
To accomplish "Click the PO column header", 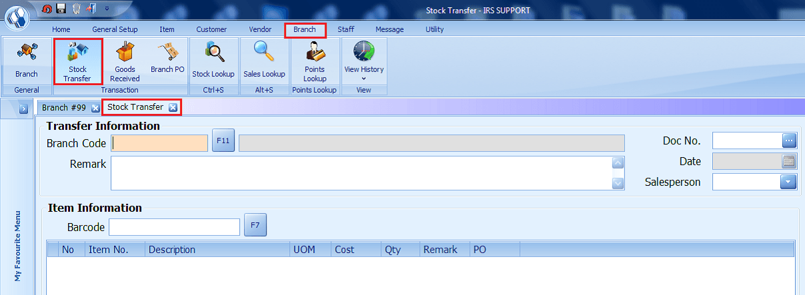I will (x=495, y=250).
